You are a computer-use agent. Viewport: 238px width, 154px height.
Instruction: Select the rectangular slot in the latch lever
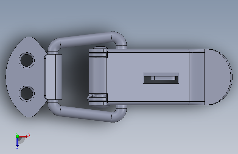(161, 78)
